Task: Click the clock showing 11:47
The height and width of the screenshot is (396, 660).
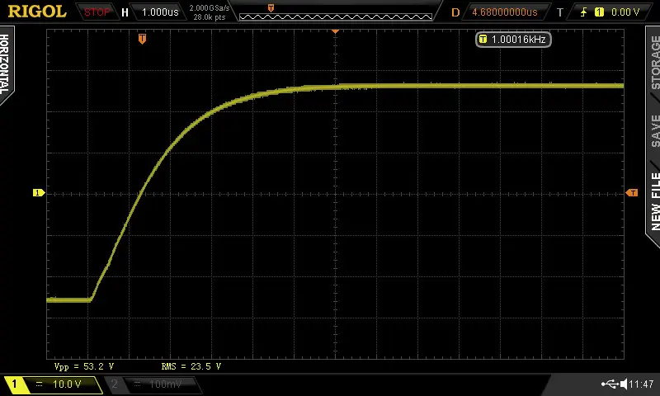Action: (642, 384)
